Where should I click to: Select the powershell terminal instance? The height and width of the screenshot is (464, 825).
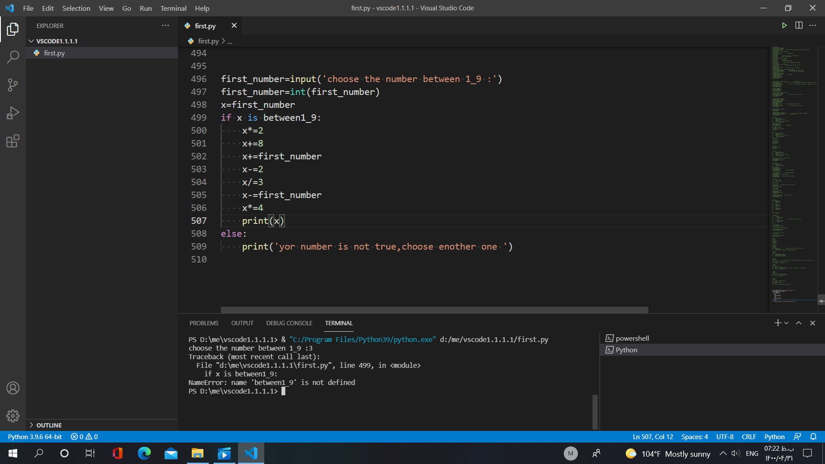click(x=712, y=338)
